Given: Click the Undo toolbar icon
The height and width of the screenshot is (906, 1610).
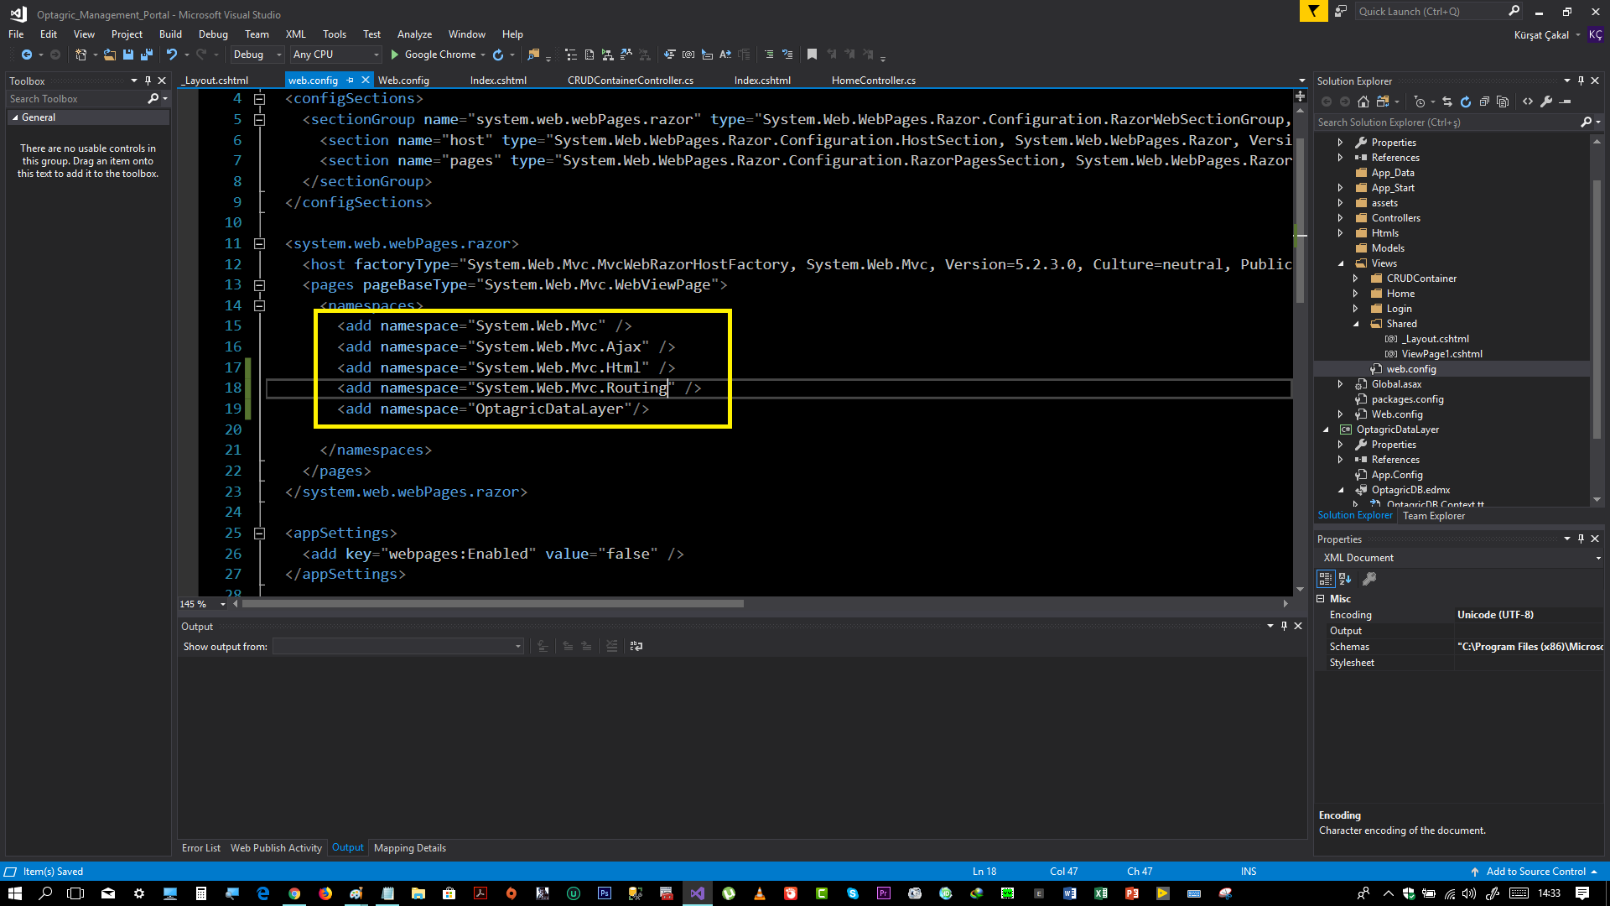Looking at the screenshot, I should pos(171,55).
